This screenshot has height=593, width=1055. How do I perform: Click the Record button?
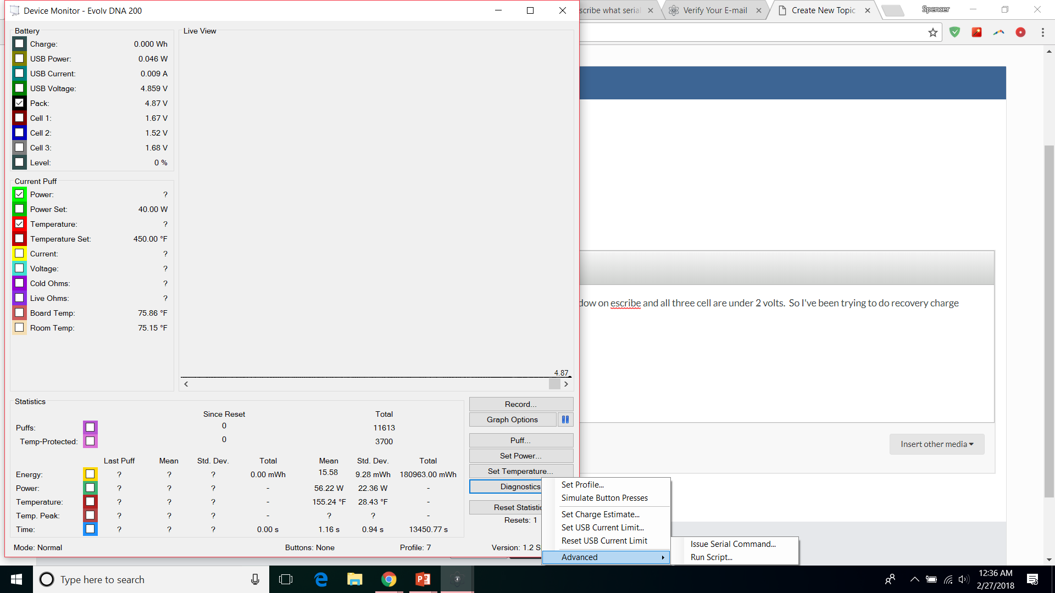[x=520, y=404]
